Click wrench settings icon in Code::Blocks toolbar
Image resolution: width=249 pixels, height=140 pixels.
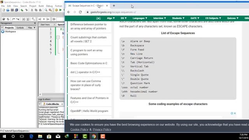(x=33, y=19)
